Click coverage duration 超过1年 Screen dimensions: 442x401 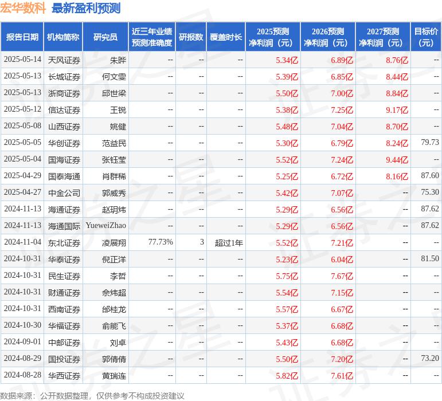pos(229,243)
